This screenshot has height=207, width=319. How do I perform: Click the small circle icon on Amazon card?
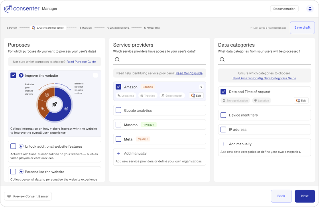(x=201, y=87)
